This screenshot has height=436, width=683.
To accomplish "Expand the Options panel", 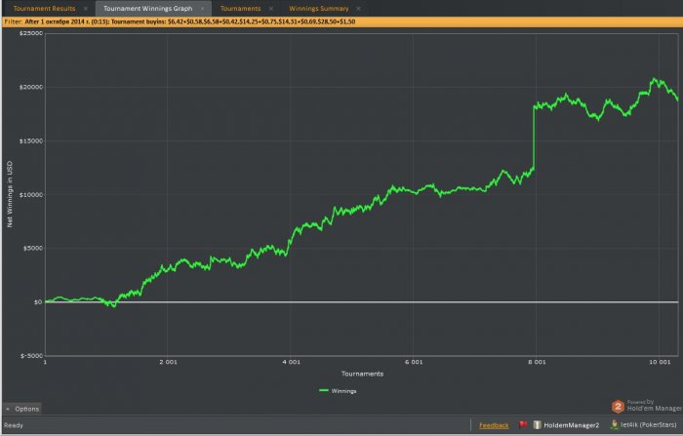I will click(x=22, y=409).
